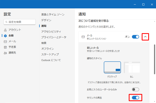Open アクセシビリティ settings page
Viewport: 156px width, 103px height.
coord(51,32)
